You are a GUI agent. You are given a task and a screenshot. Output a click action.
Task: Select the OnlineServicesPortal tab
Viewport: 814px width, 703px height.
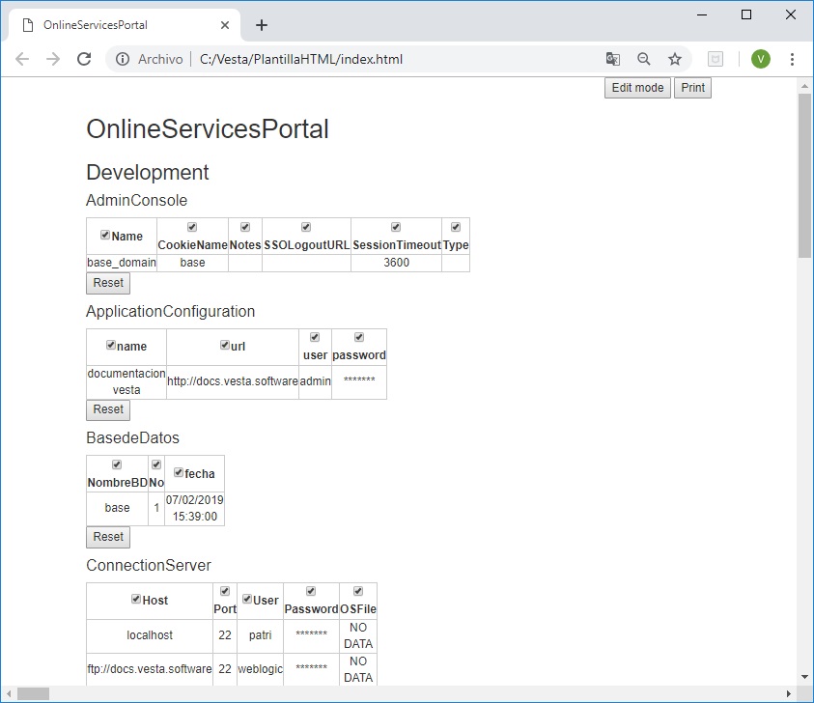point(116,25)
